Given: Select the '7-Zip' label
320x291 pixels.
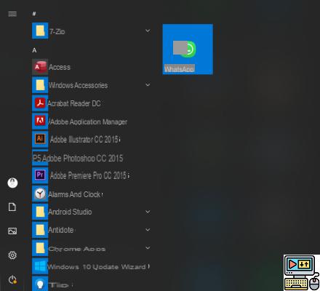Looking at the screenshot, I should (x=57, y=31).
